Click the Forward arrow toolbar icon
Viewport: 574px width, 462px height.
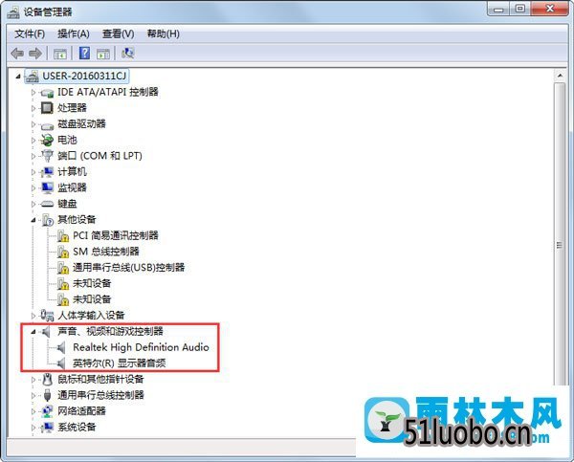[x=35, y=54]
